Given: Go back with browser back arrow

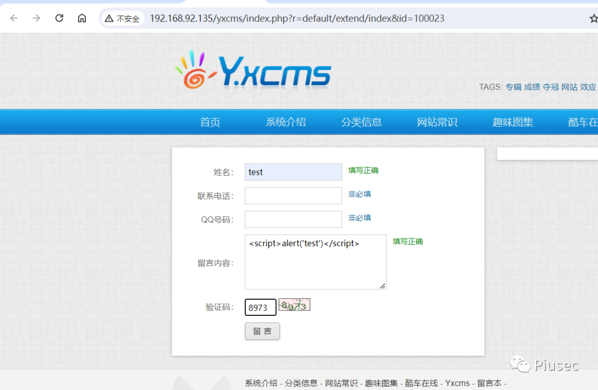Looking at the screenshot, I should click(x=14, y=18).
